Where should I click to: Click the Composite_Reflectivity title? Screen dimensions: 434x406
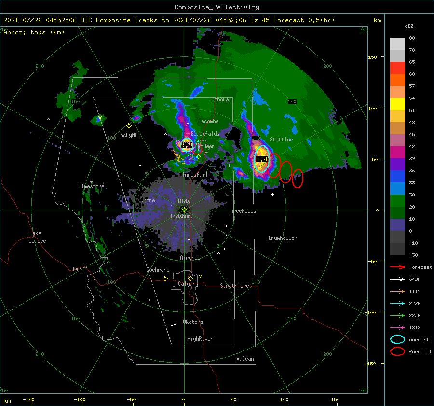217,7
